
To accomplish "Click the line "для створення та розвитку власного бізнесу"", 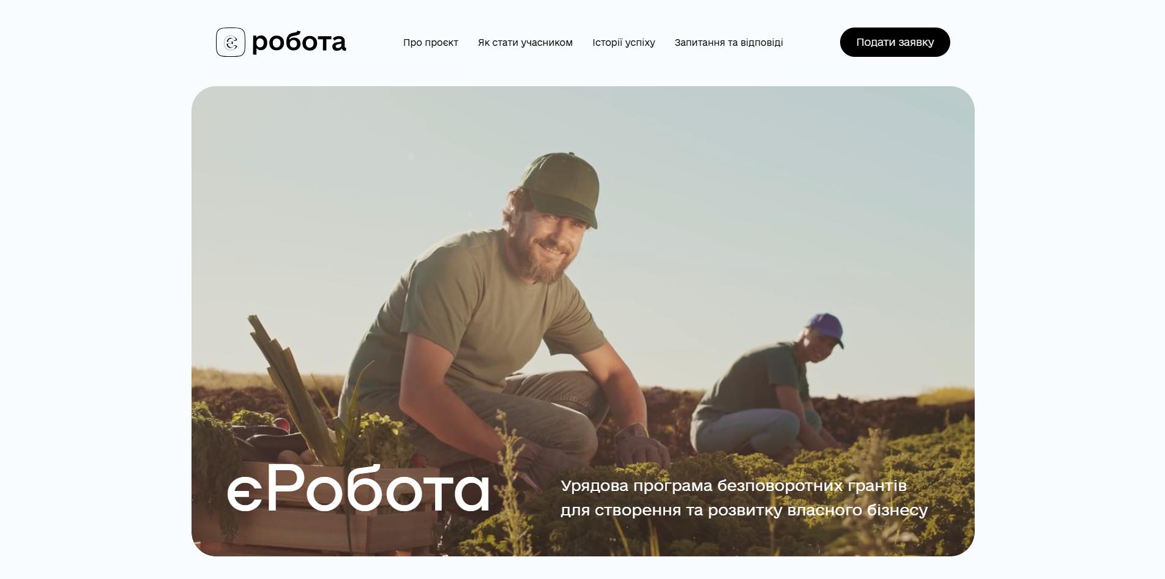I will 744,510.
